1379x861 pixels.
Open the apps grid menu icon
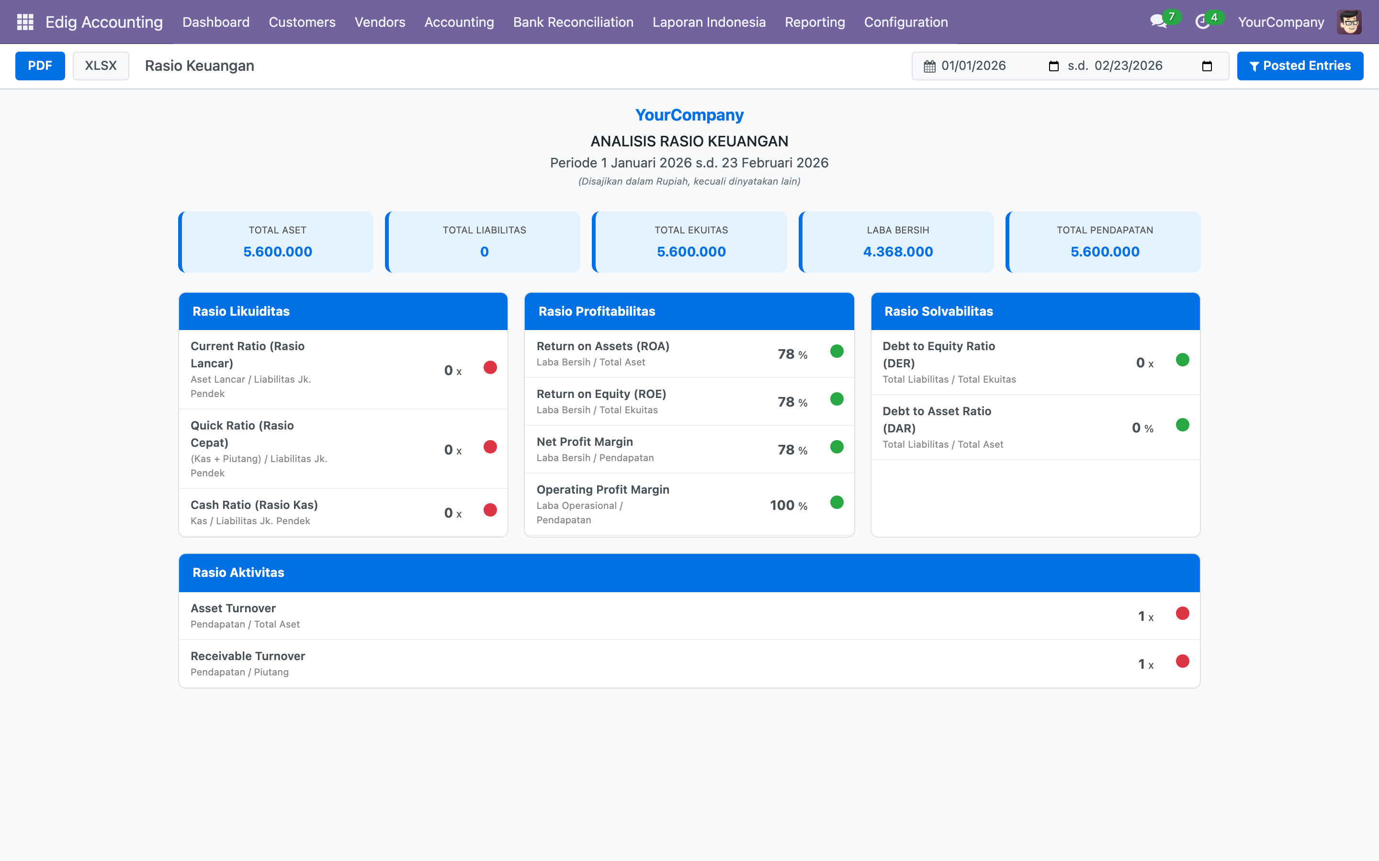tap(25, 22)
